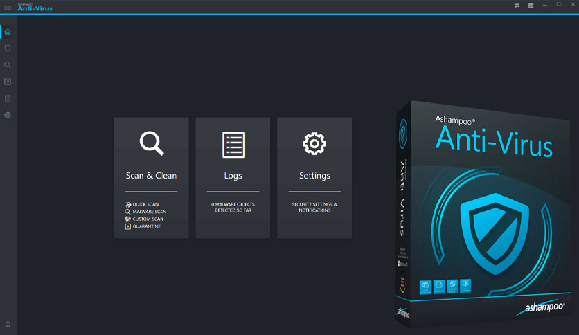This screenshot has height=335, width=579.
Task: Maximize the Anti-Virus window
Action: coord(559,4)
